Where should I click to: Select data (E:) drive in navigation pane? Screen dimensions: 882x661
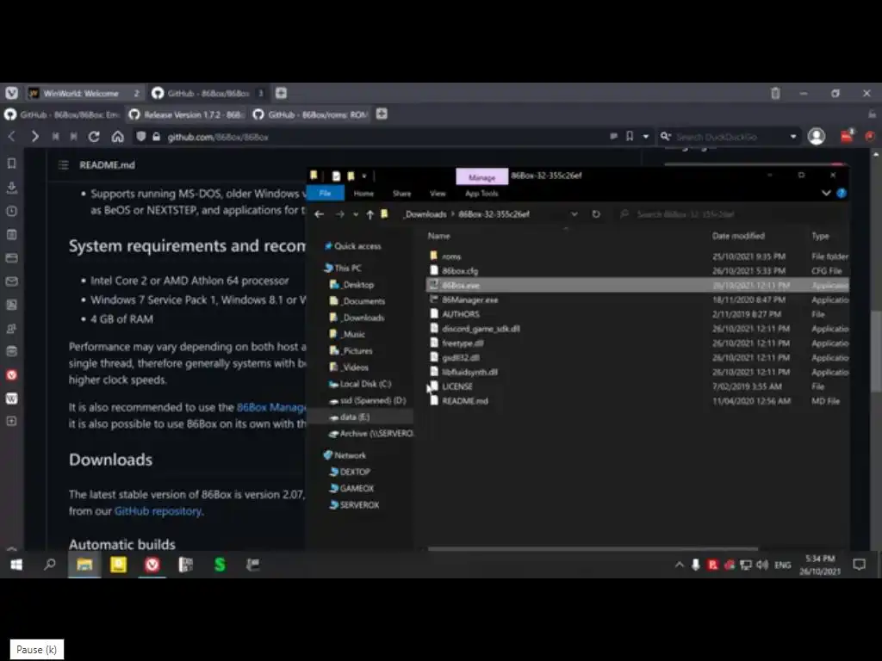tap(354, 417)
